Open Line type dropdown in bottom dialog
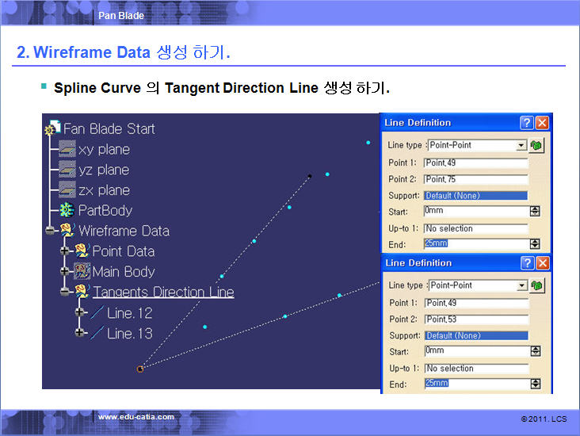Image resolution: width=580 pixels, height=436 pixels. click(x=521, y=285)
